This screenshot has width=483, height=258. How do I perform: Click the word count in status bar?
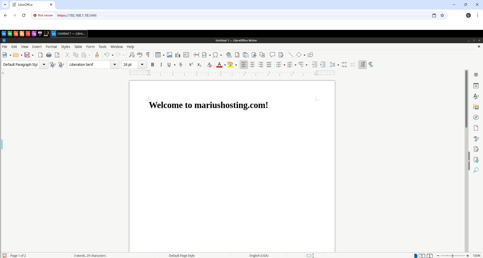coord(90,255)
